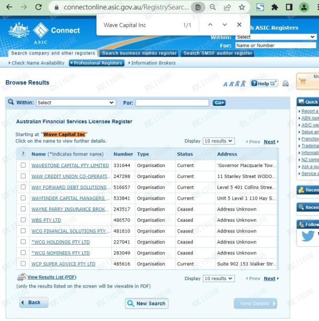This screenshot has height=321, width=319.
Task: Tick checkbox for WAYFINDER CAPITAL MANAGERS
Action: click(23, 198)
